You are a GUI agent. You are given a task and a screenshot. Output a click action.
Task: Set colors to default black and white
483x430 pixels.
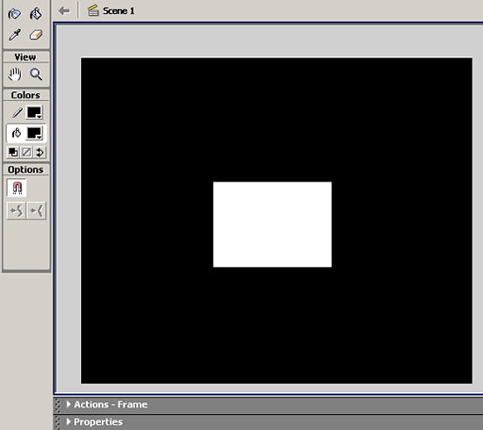pos(13,152)
